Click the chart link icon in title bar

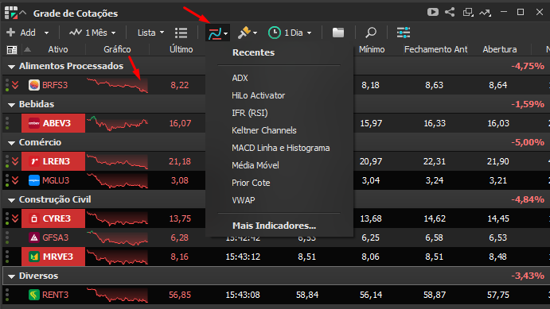485,13
